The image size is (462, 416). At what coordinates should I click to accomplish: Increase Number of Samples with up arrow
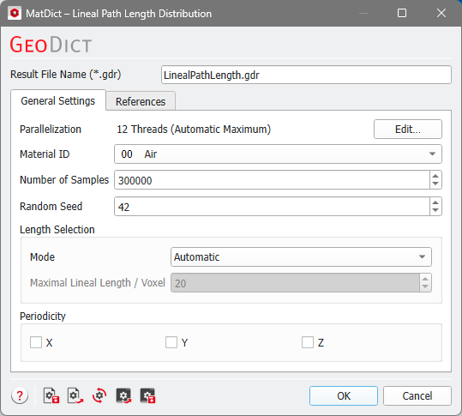coord(435,176)
